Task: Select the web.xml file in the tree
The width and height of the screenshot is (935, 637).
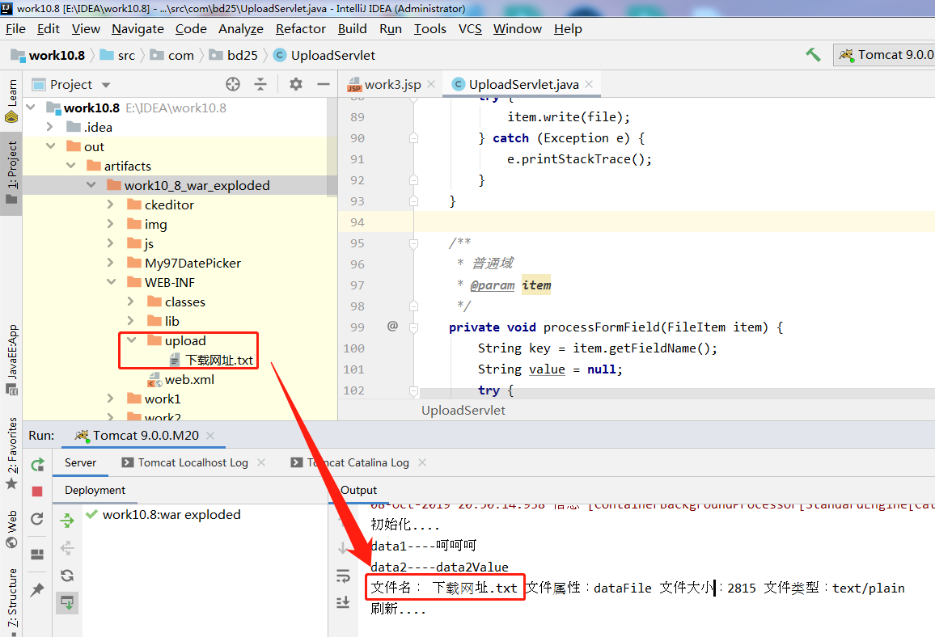Action: pyautogui.click(x=189, y=379)
